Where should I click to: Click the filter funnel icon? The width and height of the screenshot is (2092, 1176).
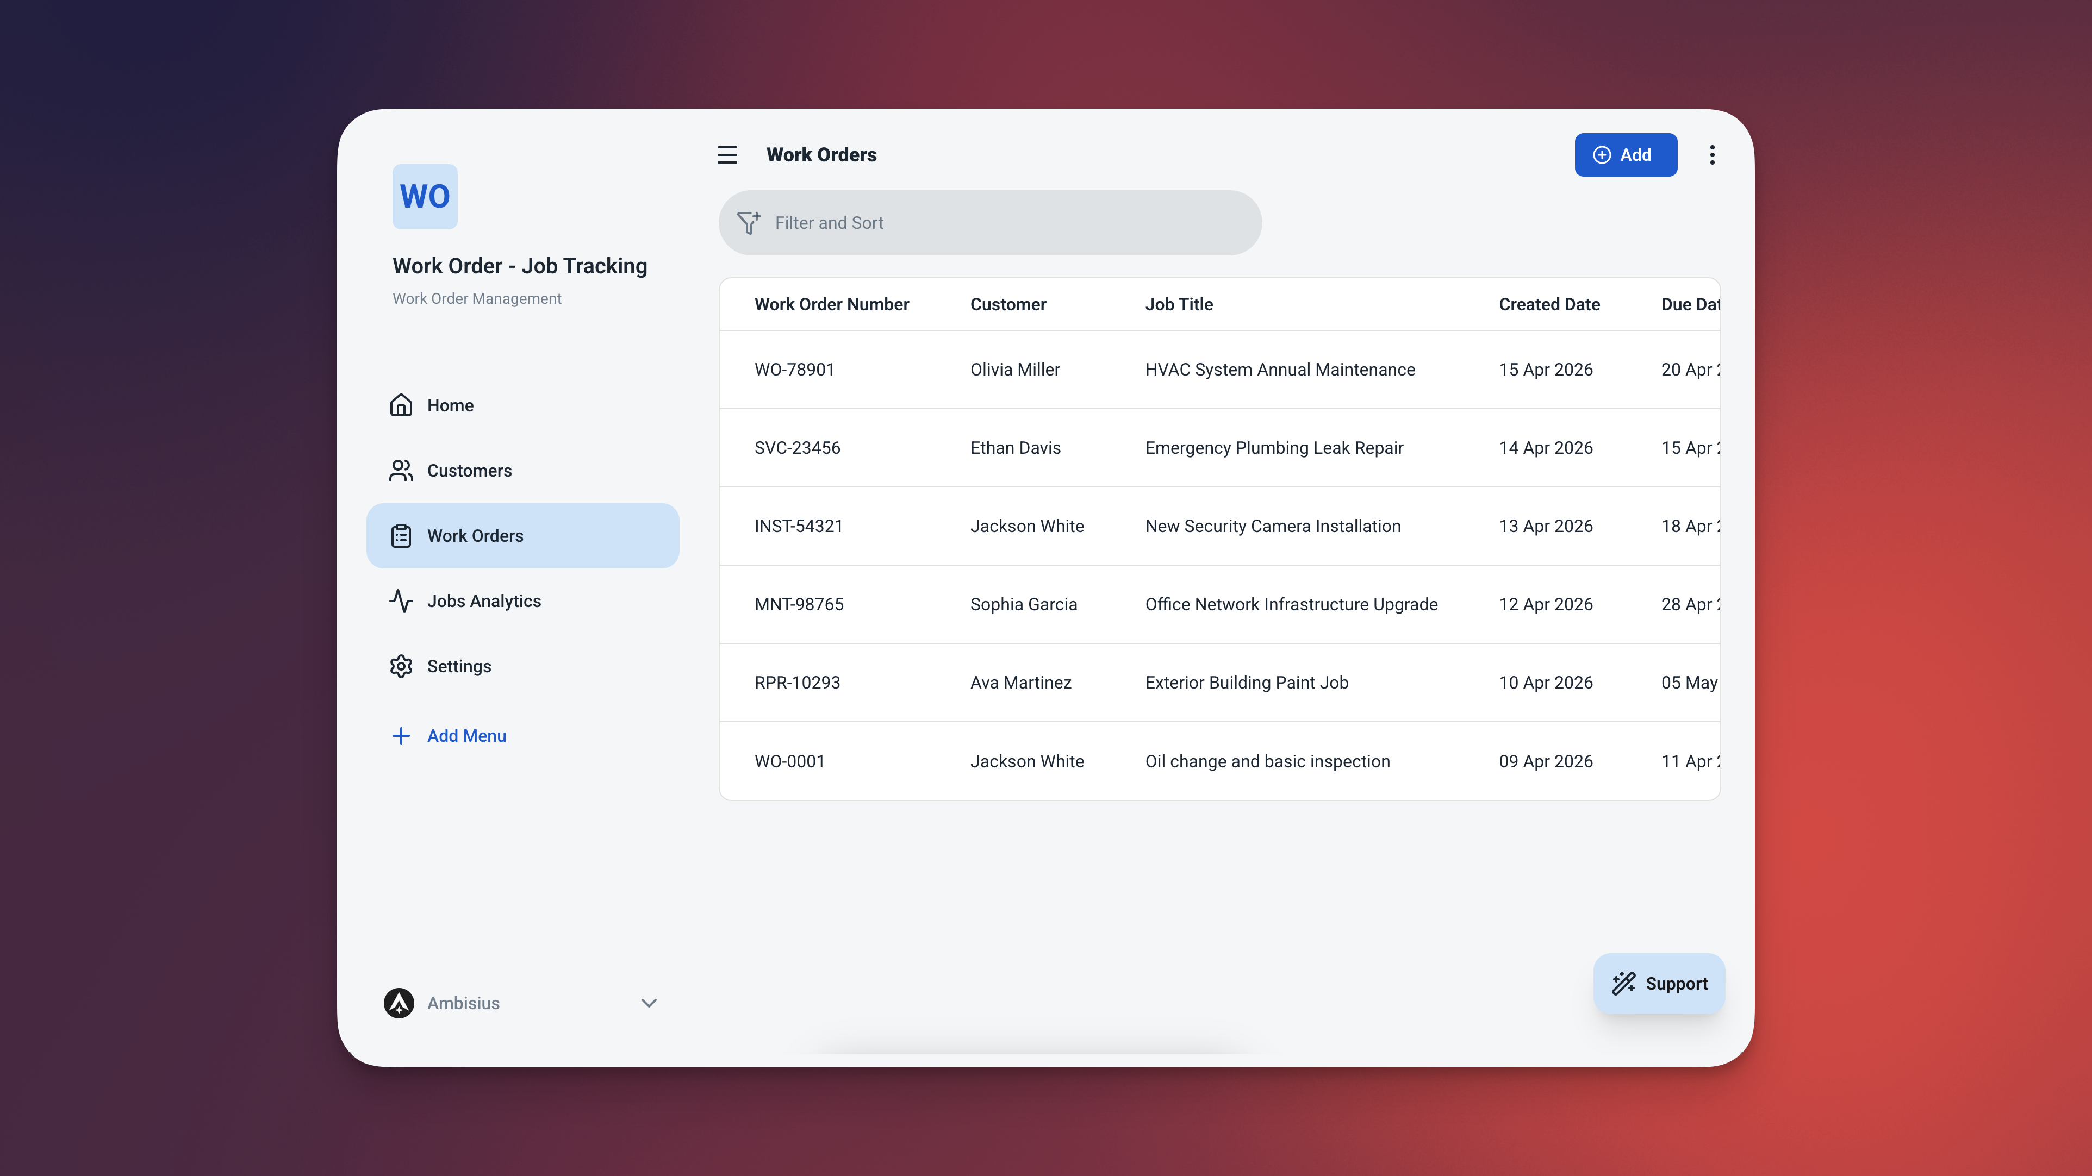[x=748, y=222]
